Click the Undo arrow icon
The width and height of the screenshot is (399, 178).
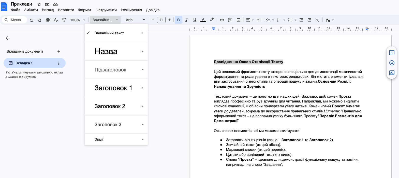tap(32, 20)
